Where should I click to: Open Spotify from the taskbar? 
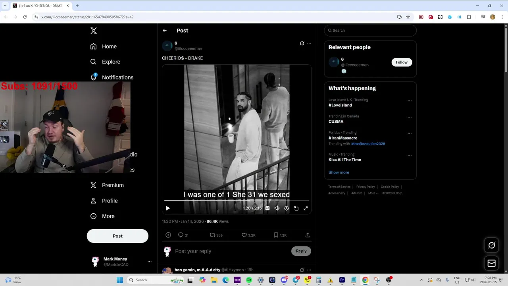[249, 280]
